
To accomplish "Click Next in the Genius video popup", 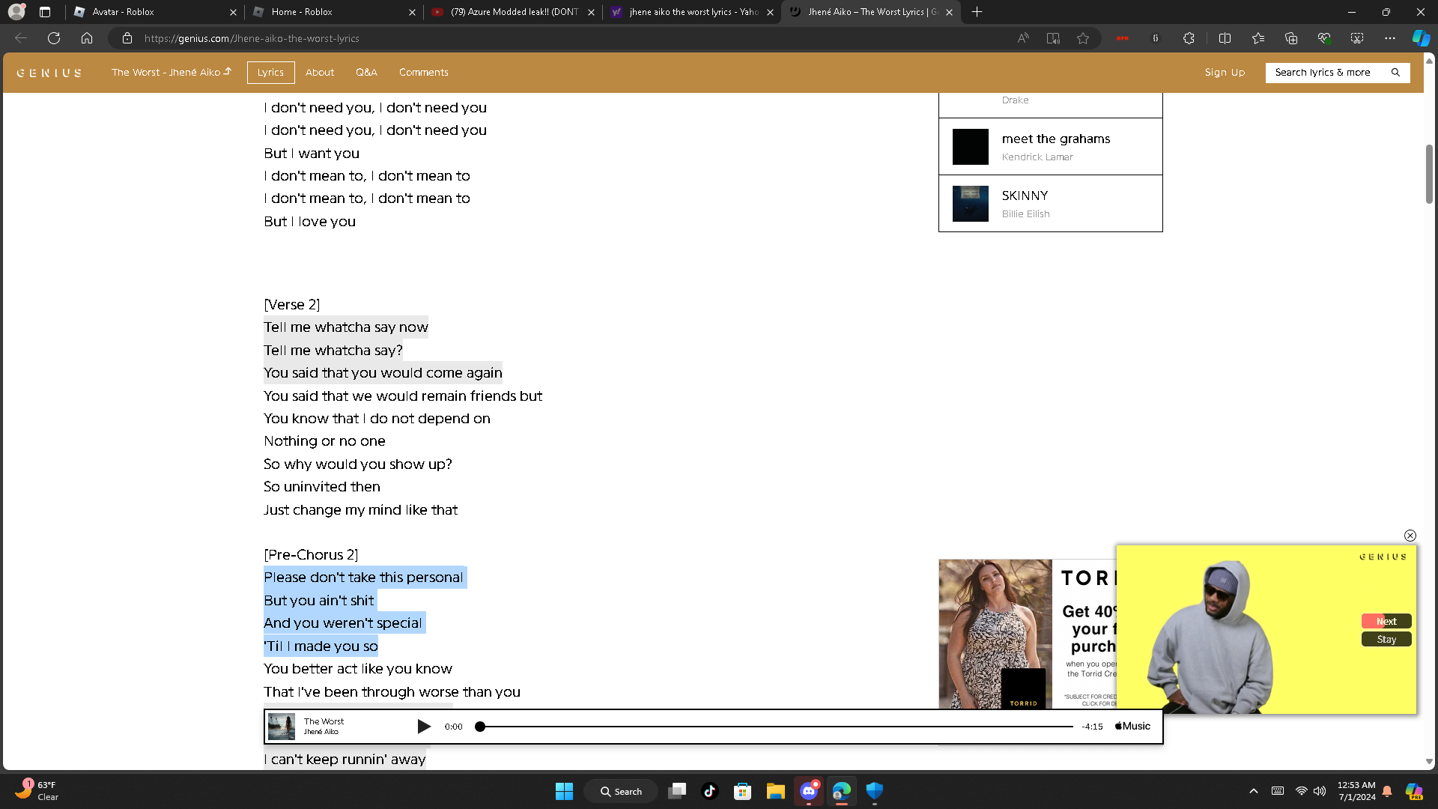I will [1386, 621].
